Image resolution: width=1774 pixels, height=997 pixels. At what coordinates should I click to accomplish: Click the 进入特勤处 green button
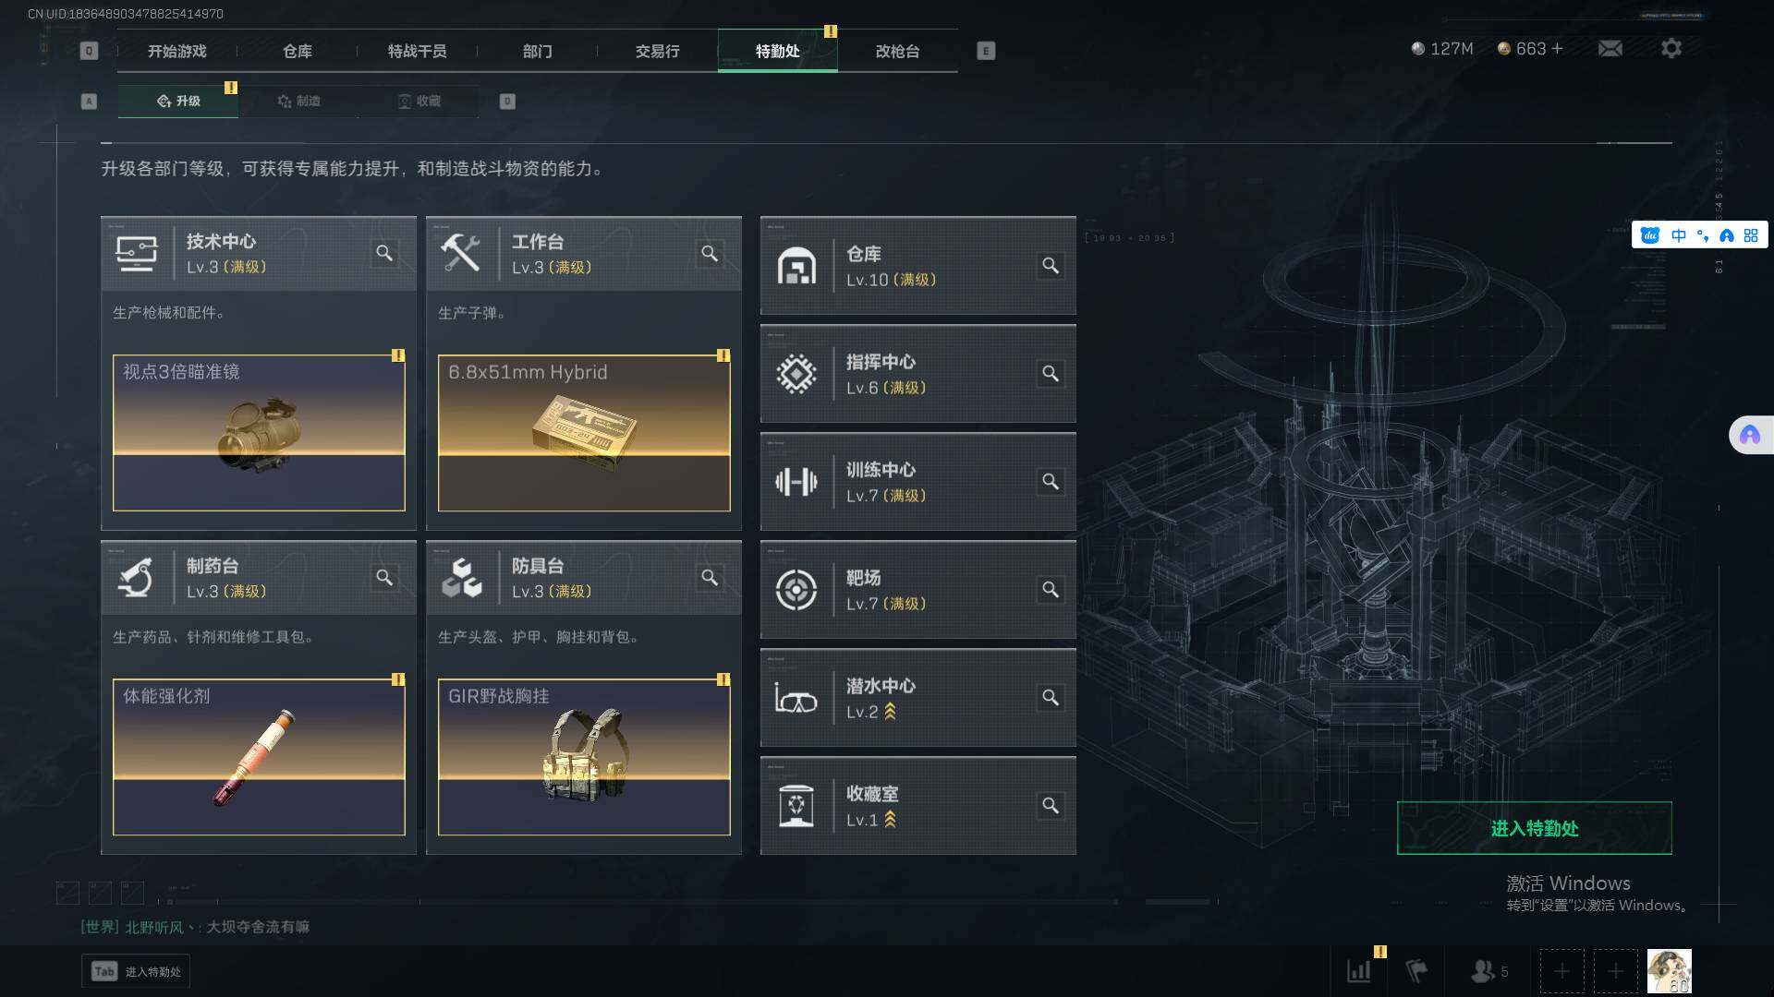1534,828
